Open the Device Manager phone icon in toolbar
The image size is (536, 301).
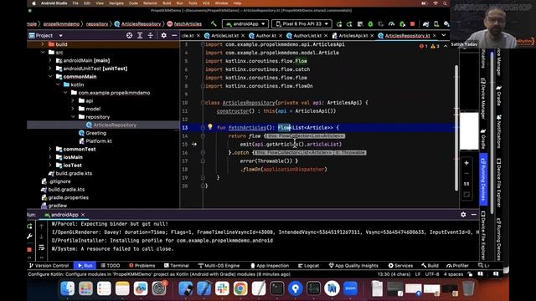tap(436, 24)
